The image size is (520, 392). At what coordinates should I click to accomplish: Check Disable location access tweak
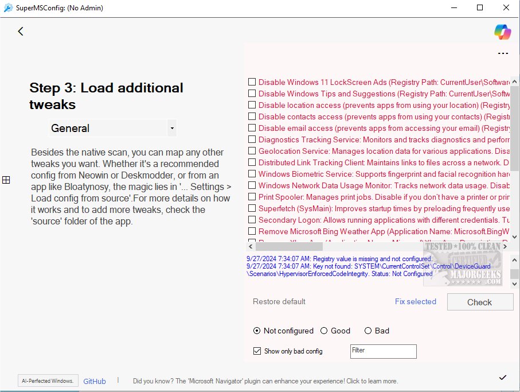(x=252, y=105)
